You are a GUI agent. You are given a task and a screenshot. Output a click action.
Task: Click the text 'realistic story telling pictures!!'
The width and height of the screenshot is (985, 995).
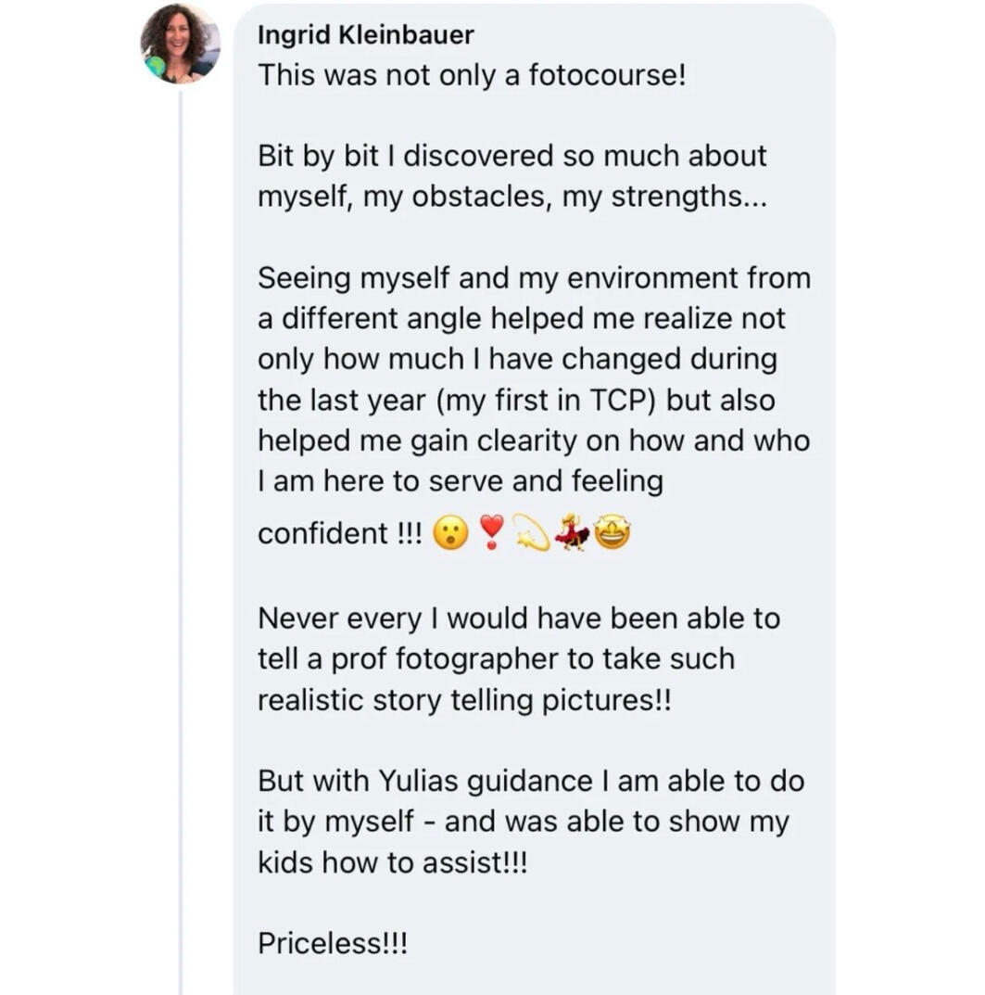(x=464, y=700)
